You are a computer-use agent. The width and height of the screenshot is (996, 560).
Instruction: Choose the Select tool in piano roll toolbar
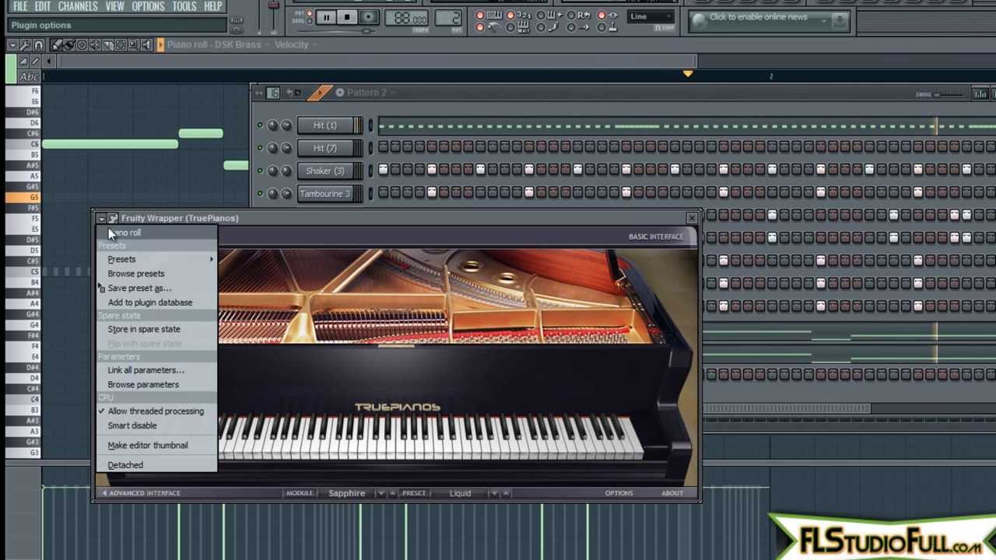(x=121, y=44)
